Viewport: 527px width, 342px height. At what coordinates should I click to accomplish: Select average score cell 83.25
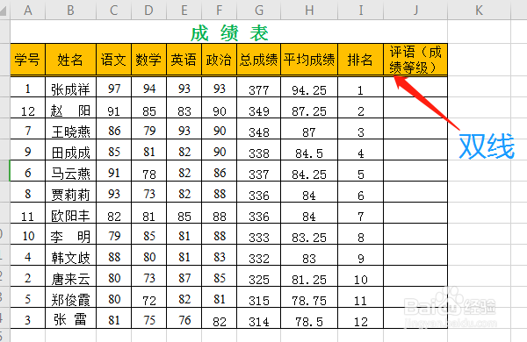click(309, 234)
